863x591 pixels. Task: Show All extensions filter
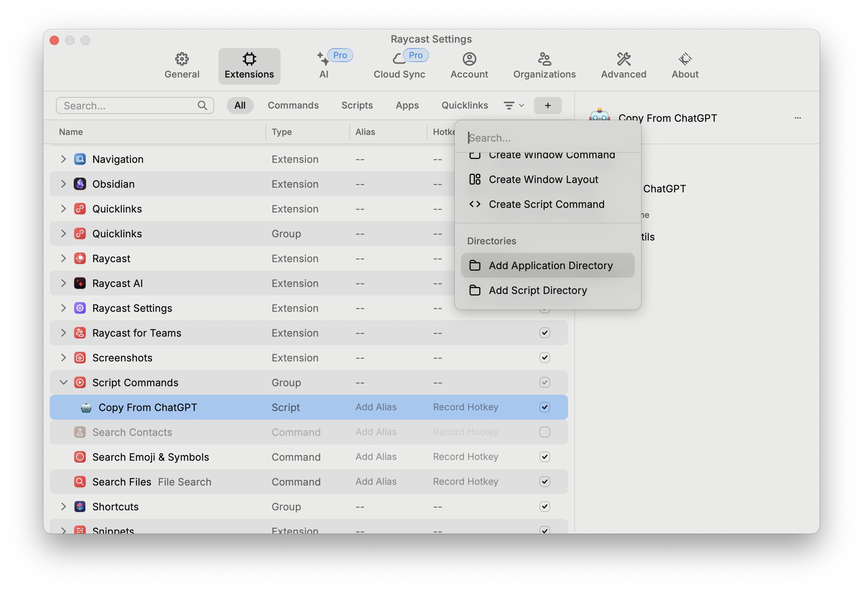point(240,105)
